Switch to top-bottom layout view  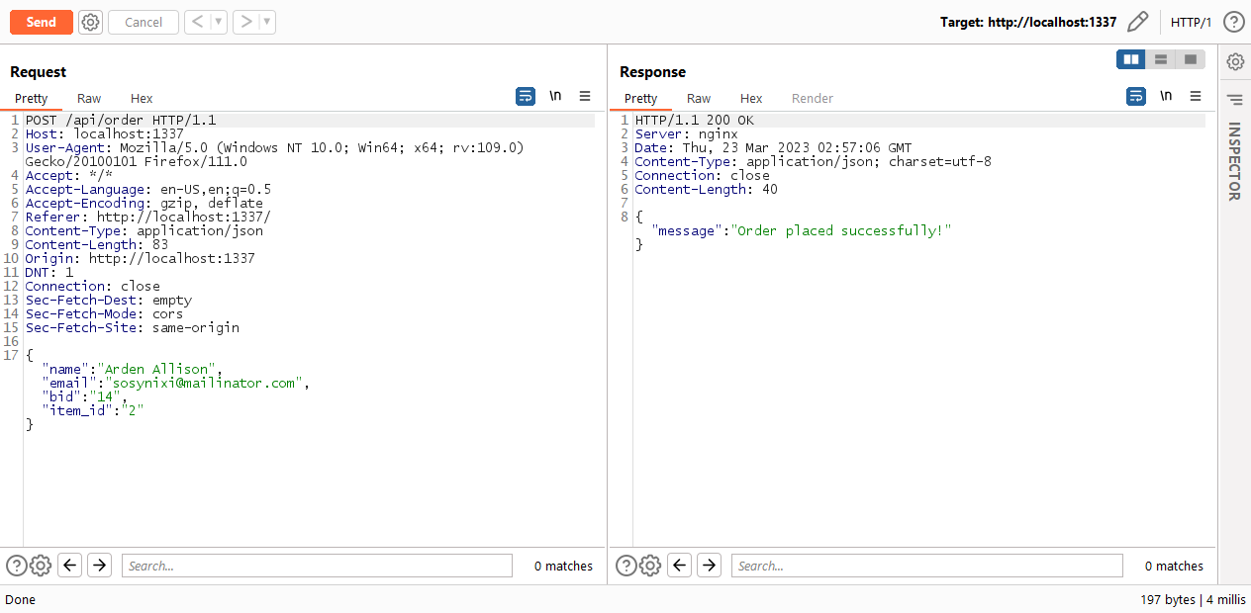tap(1161, 59)
